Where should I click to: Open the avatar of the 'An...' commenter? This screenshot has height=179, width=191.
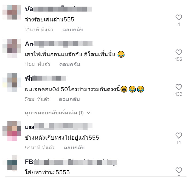tap(12, 48)
